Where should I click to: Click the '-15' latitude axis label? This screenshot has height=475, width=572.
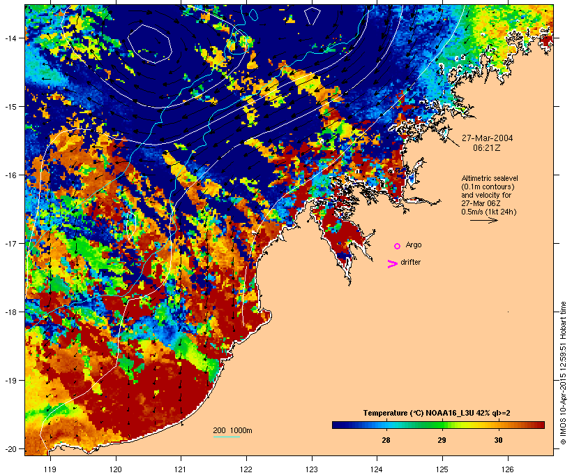pos(10,107)
